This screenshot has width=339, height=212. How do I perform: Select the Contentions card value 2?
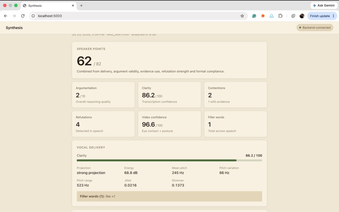tap(210, 95)
